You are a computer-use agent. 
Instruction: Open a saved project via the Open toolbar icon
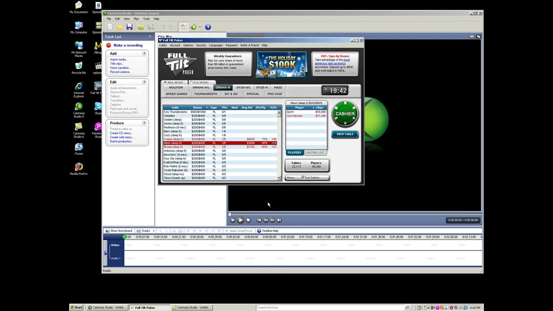[x=120, y=27]
